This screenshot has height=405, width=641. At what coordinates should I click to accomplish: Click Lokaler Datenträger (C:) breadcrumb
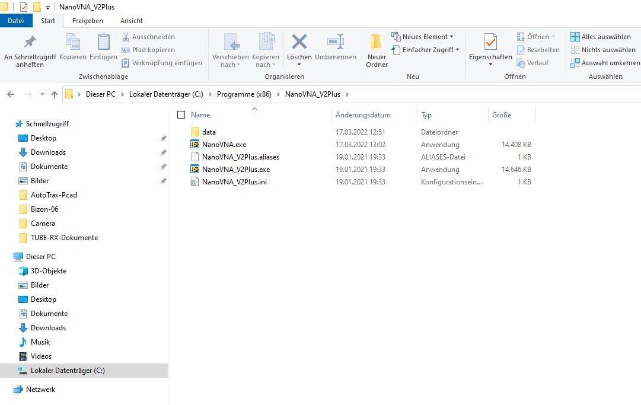[x=166, y=94]
